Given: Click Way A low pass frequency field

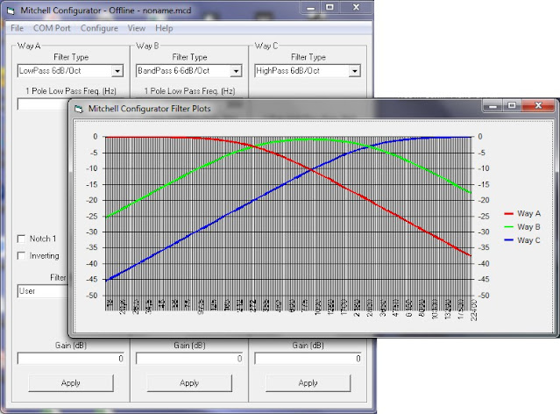Looking at the screenshot, I should pos(43,104).
